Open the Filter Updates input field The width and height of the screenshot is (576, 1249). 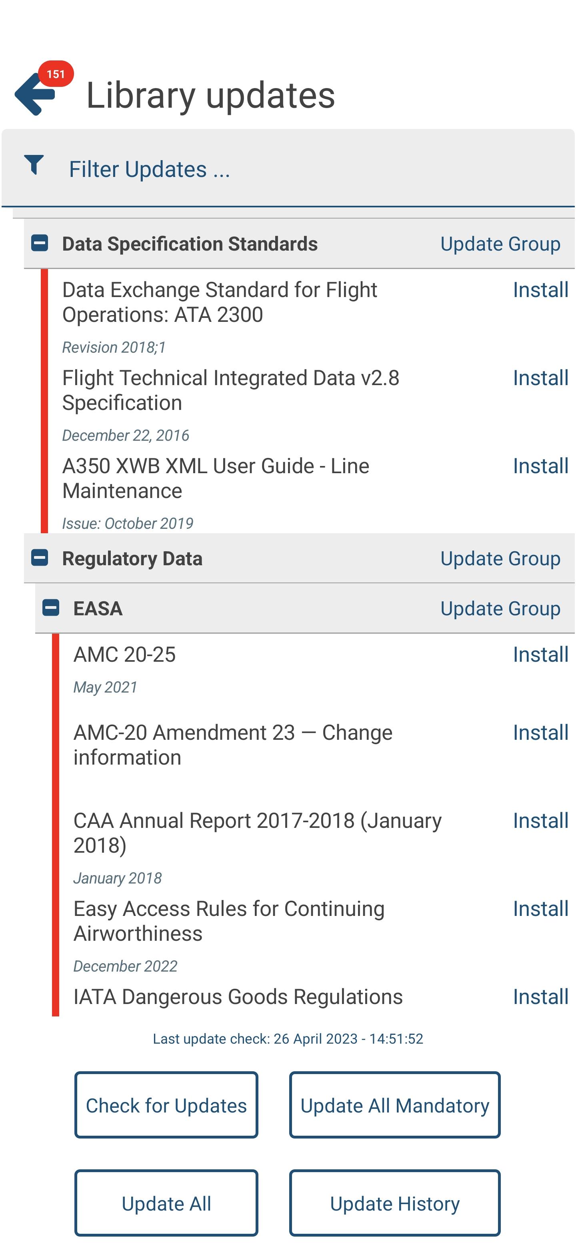[288, 168]
